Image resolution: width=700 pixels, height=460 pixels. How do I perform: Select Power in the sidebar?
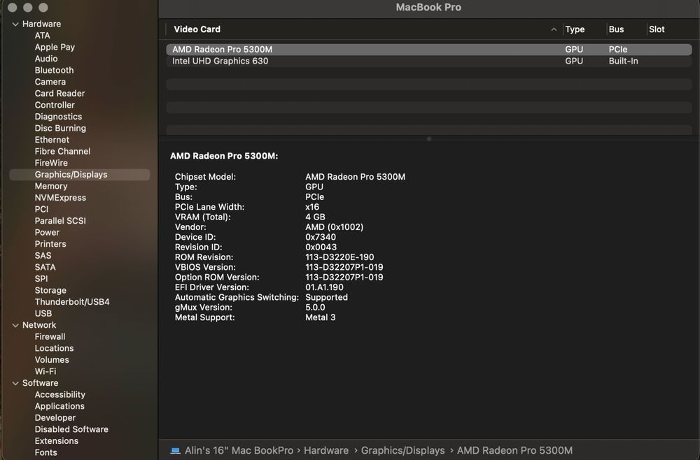pos(47,233)
